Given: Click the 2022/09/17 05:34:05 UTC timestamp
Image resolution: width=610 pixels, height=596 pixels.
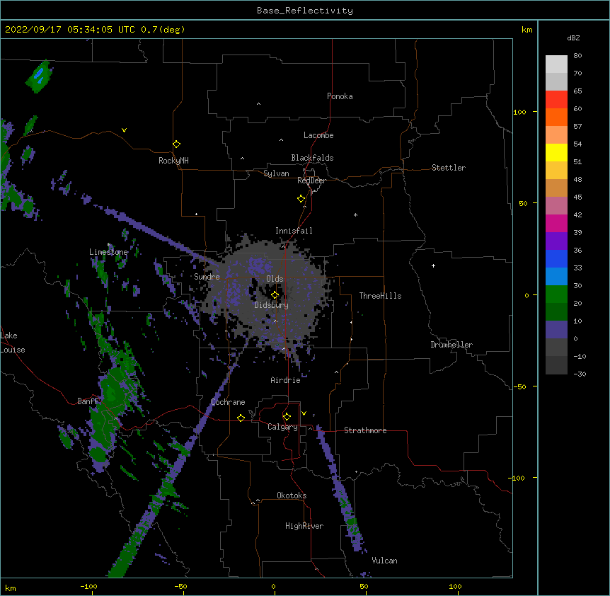Looking at the screenshot, I should point(70,30).
